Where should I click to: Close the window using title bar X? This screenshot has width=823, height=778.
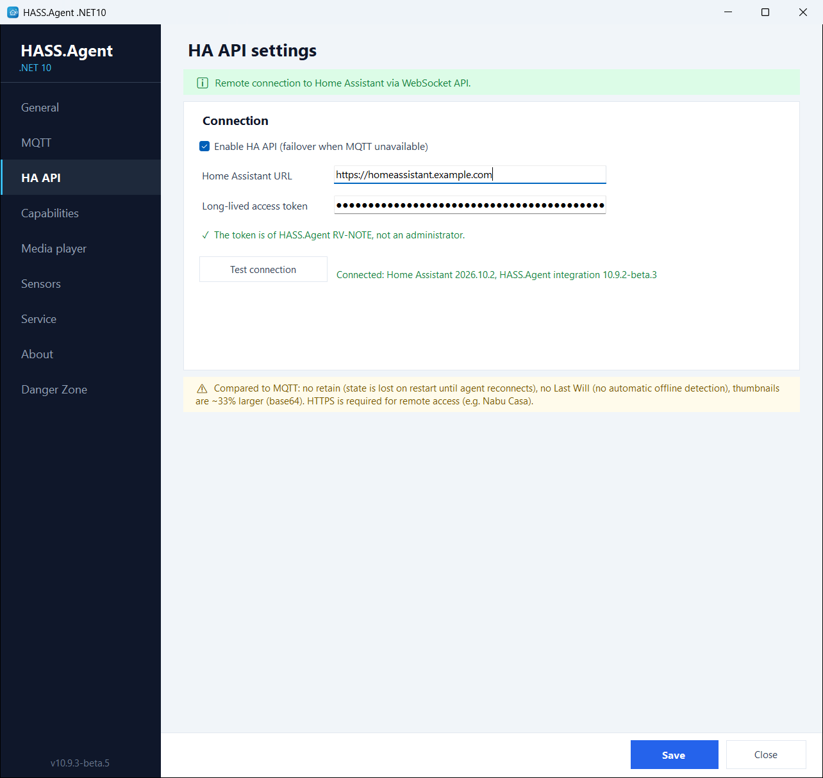[802, 12]
